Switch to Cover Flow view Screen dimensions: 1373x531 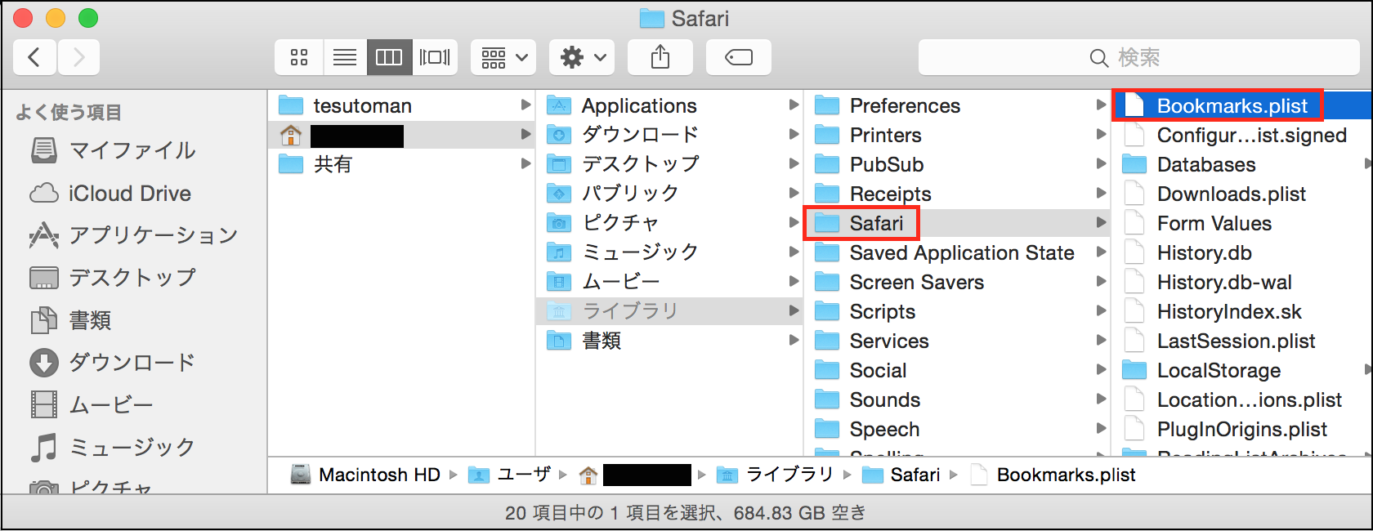pyautogui.click(x=435, y=57)
